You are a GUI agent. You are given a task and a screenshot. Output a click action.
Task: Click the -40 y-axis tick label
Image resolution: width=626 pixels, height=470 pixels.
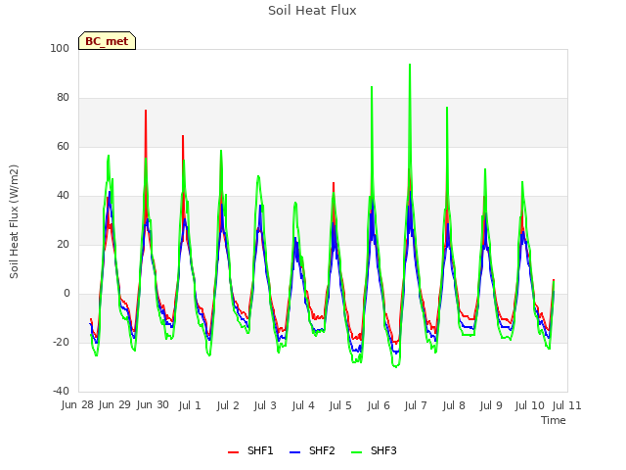[61, 392]
